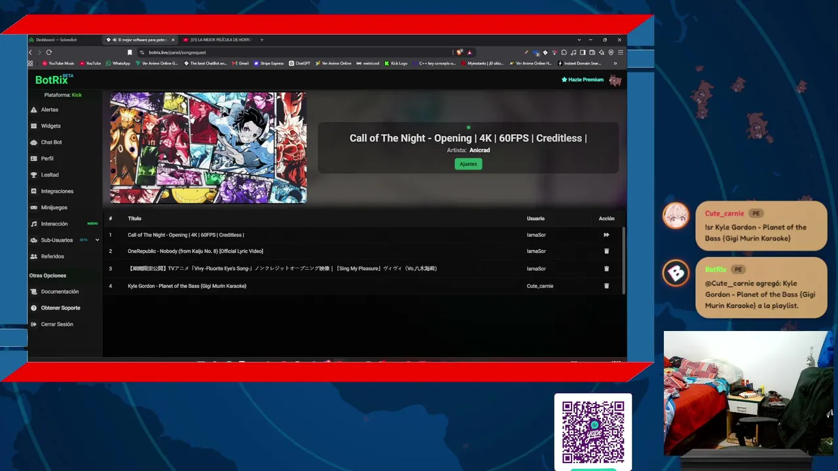
Task: Open the Brave Shields icon in address bar
Action: [x=460, y=52]
